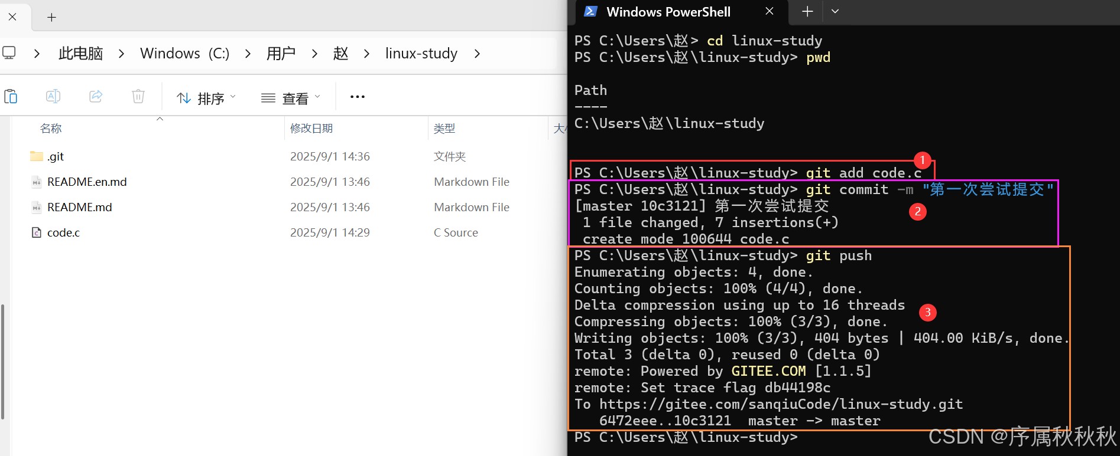The image size is (1120, 456).
Task: Click the 2025/9/1 14:36 date cell
Action: (330, 156)
